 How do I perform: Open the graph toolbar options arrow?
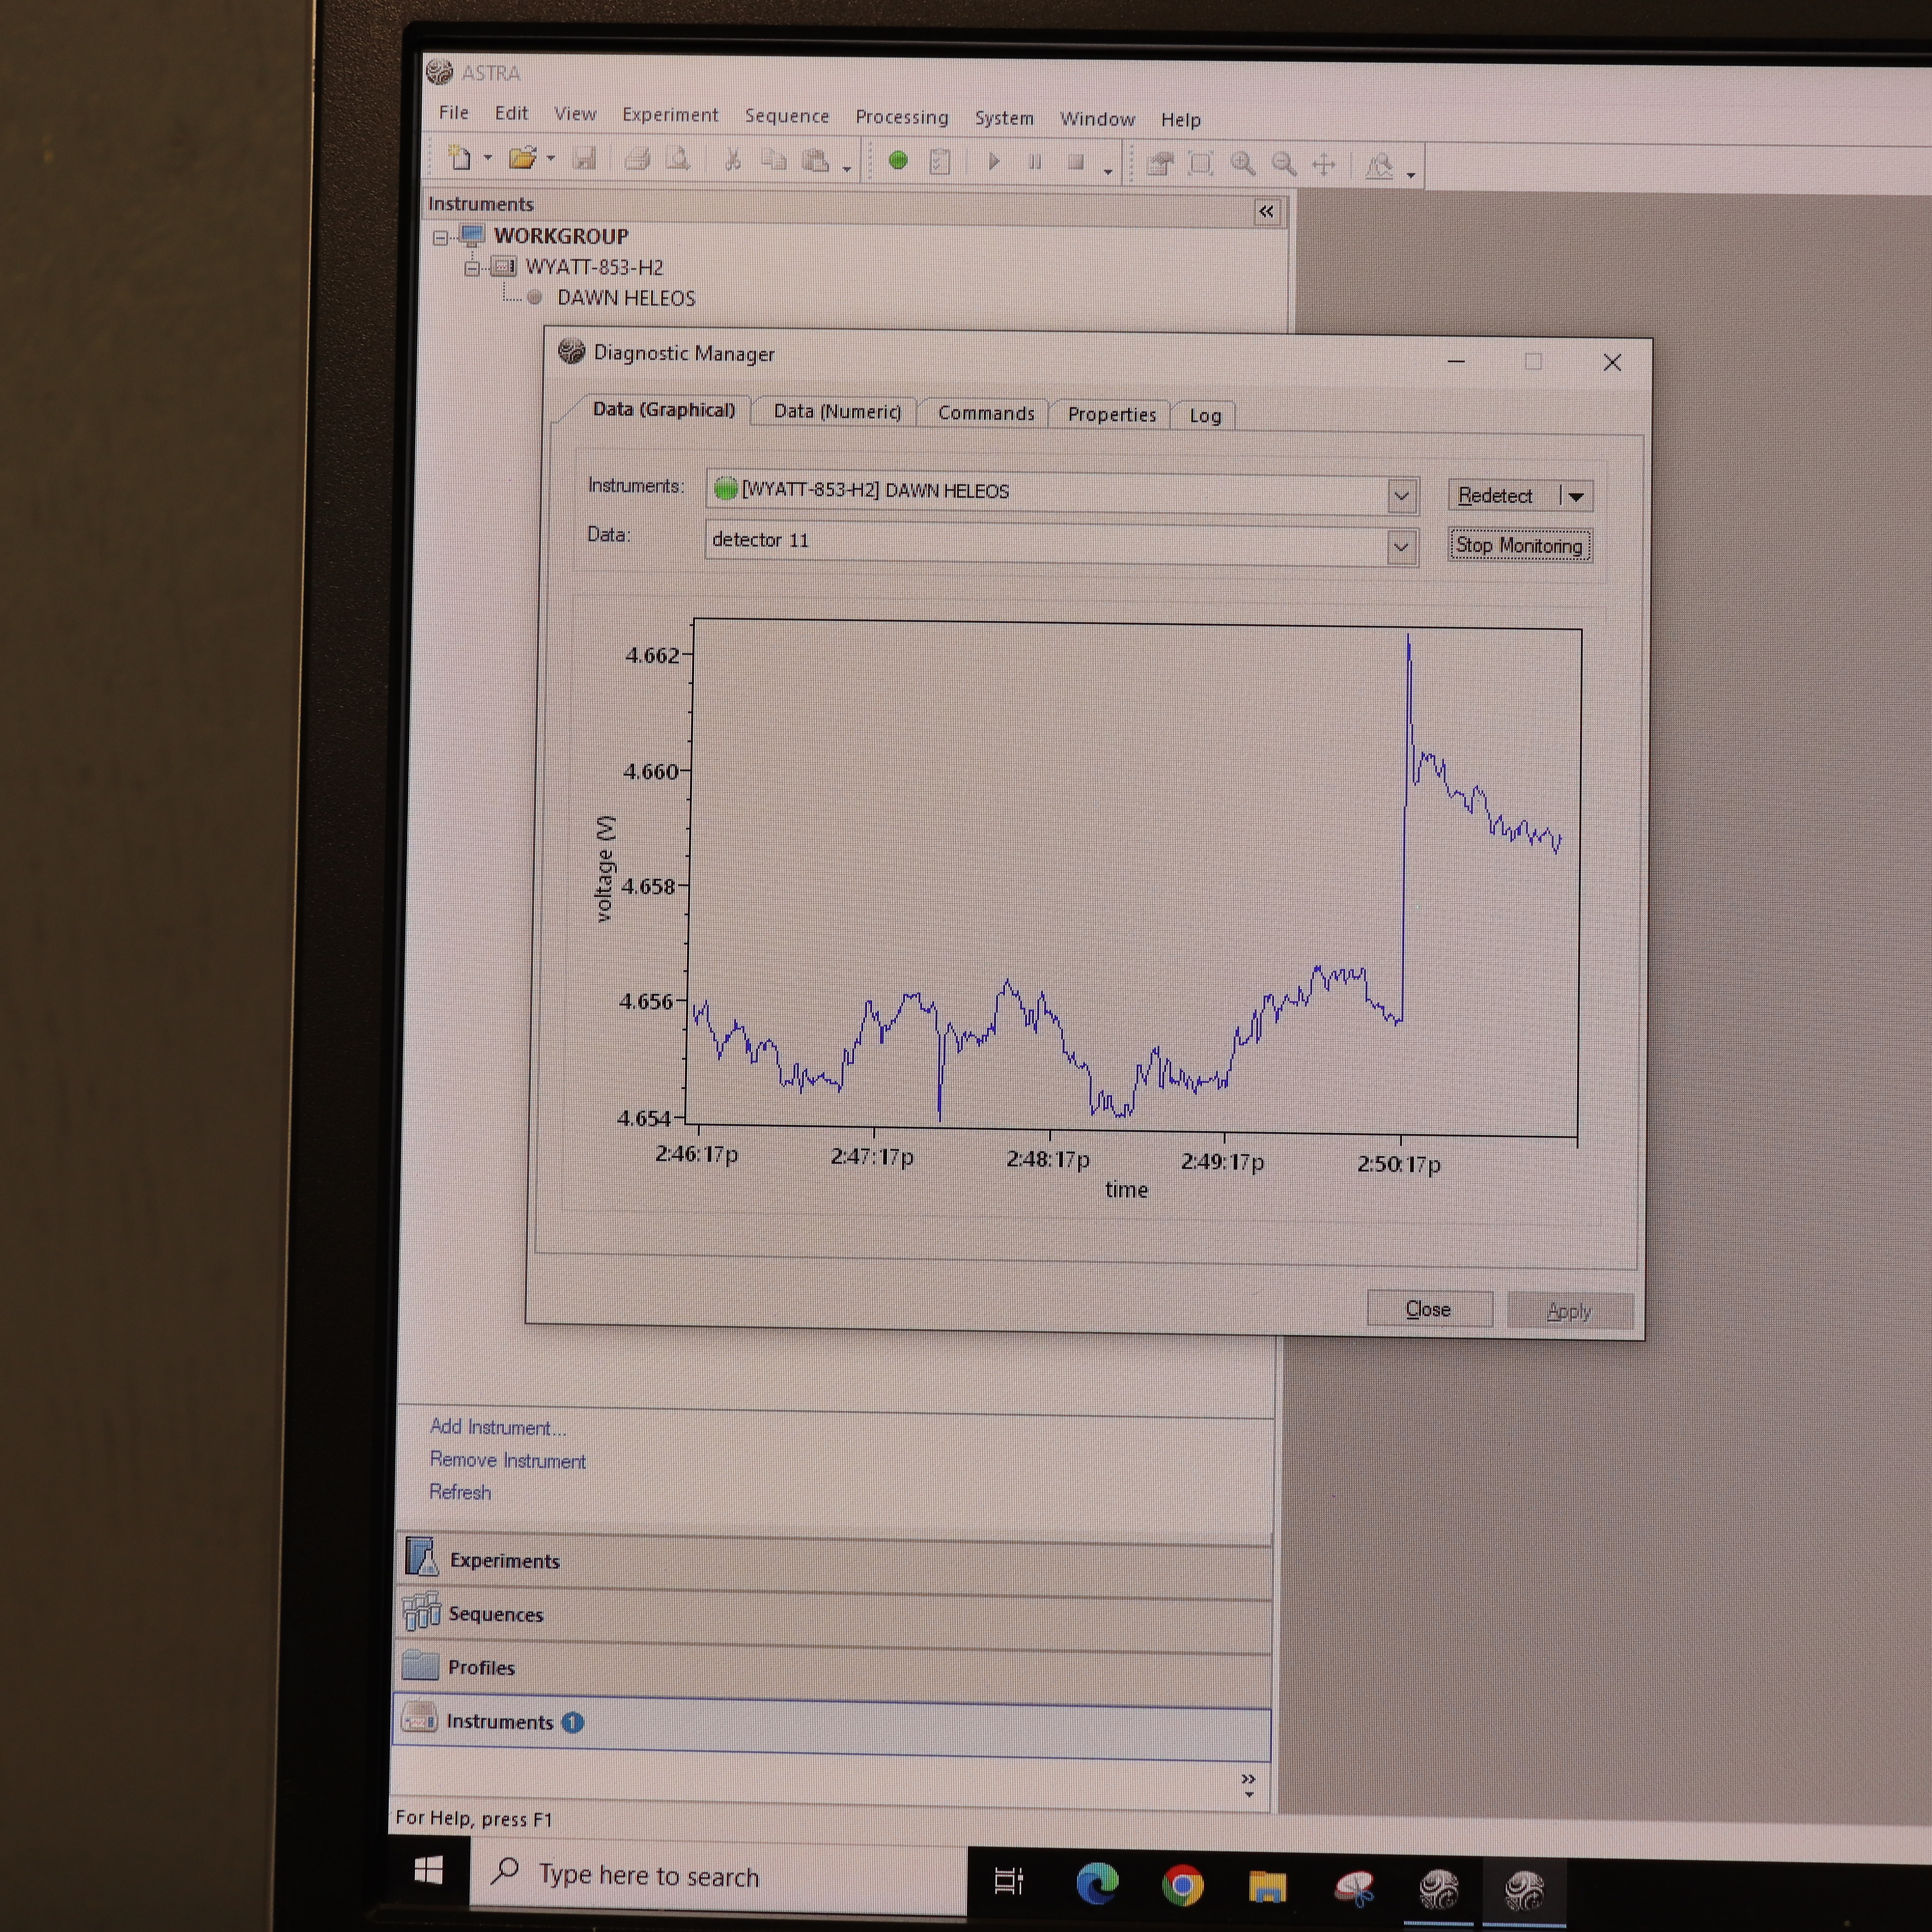tap(1411, 175)
